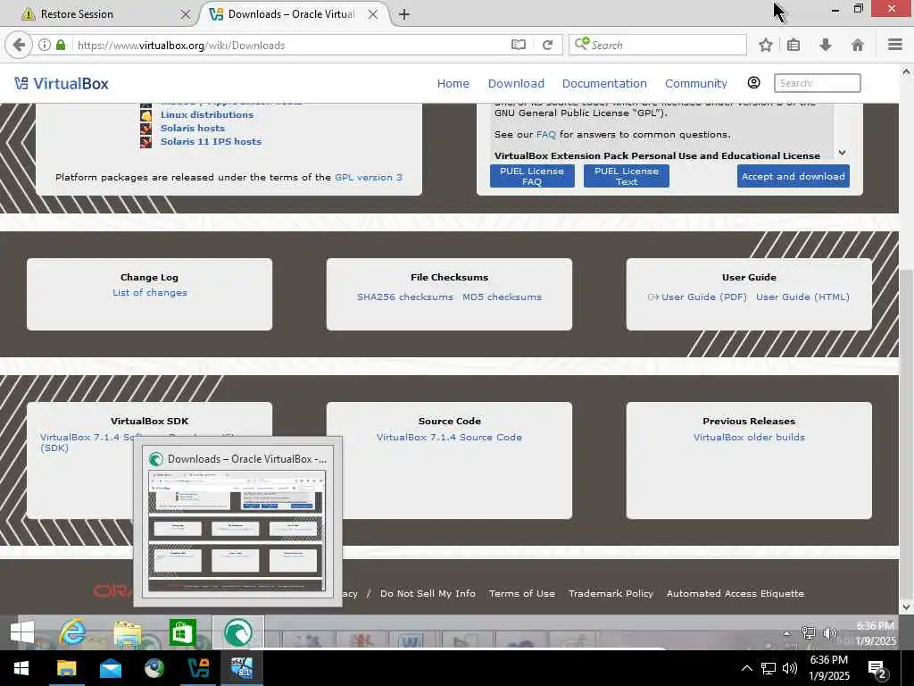Screen dimensions: 914x686
Task: Close the Restore Session tab
Action: [186, 14]
